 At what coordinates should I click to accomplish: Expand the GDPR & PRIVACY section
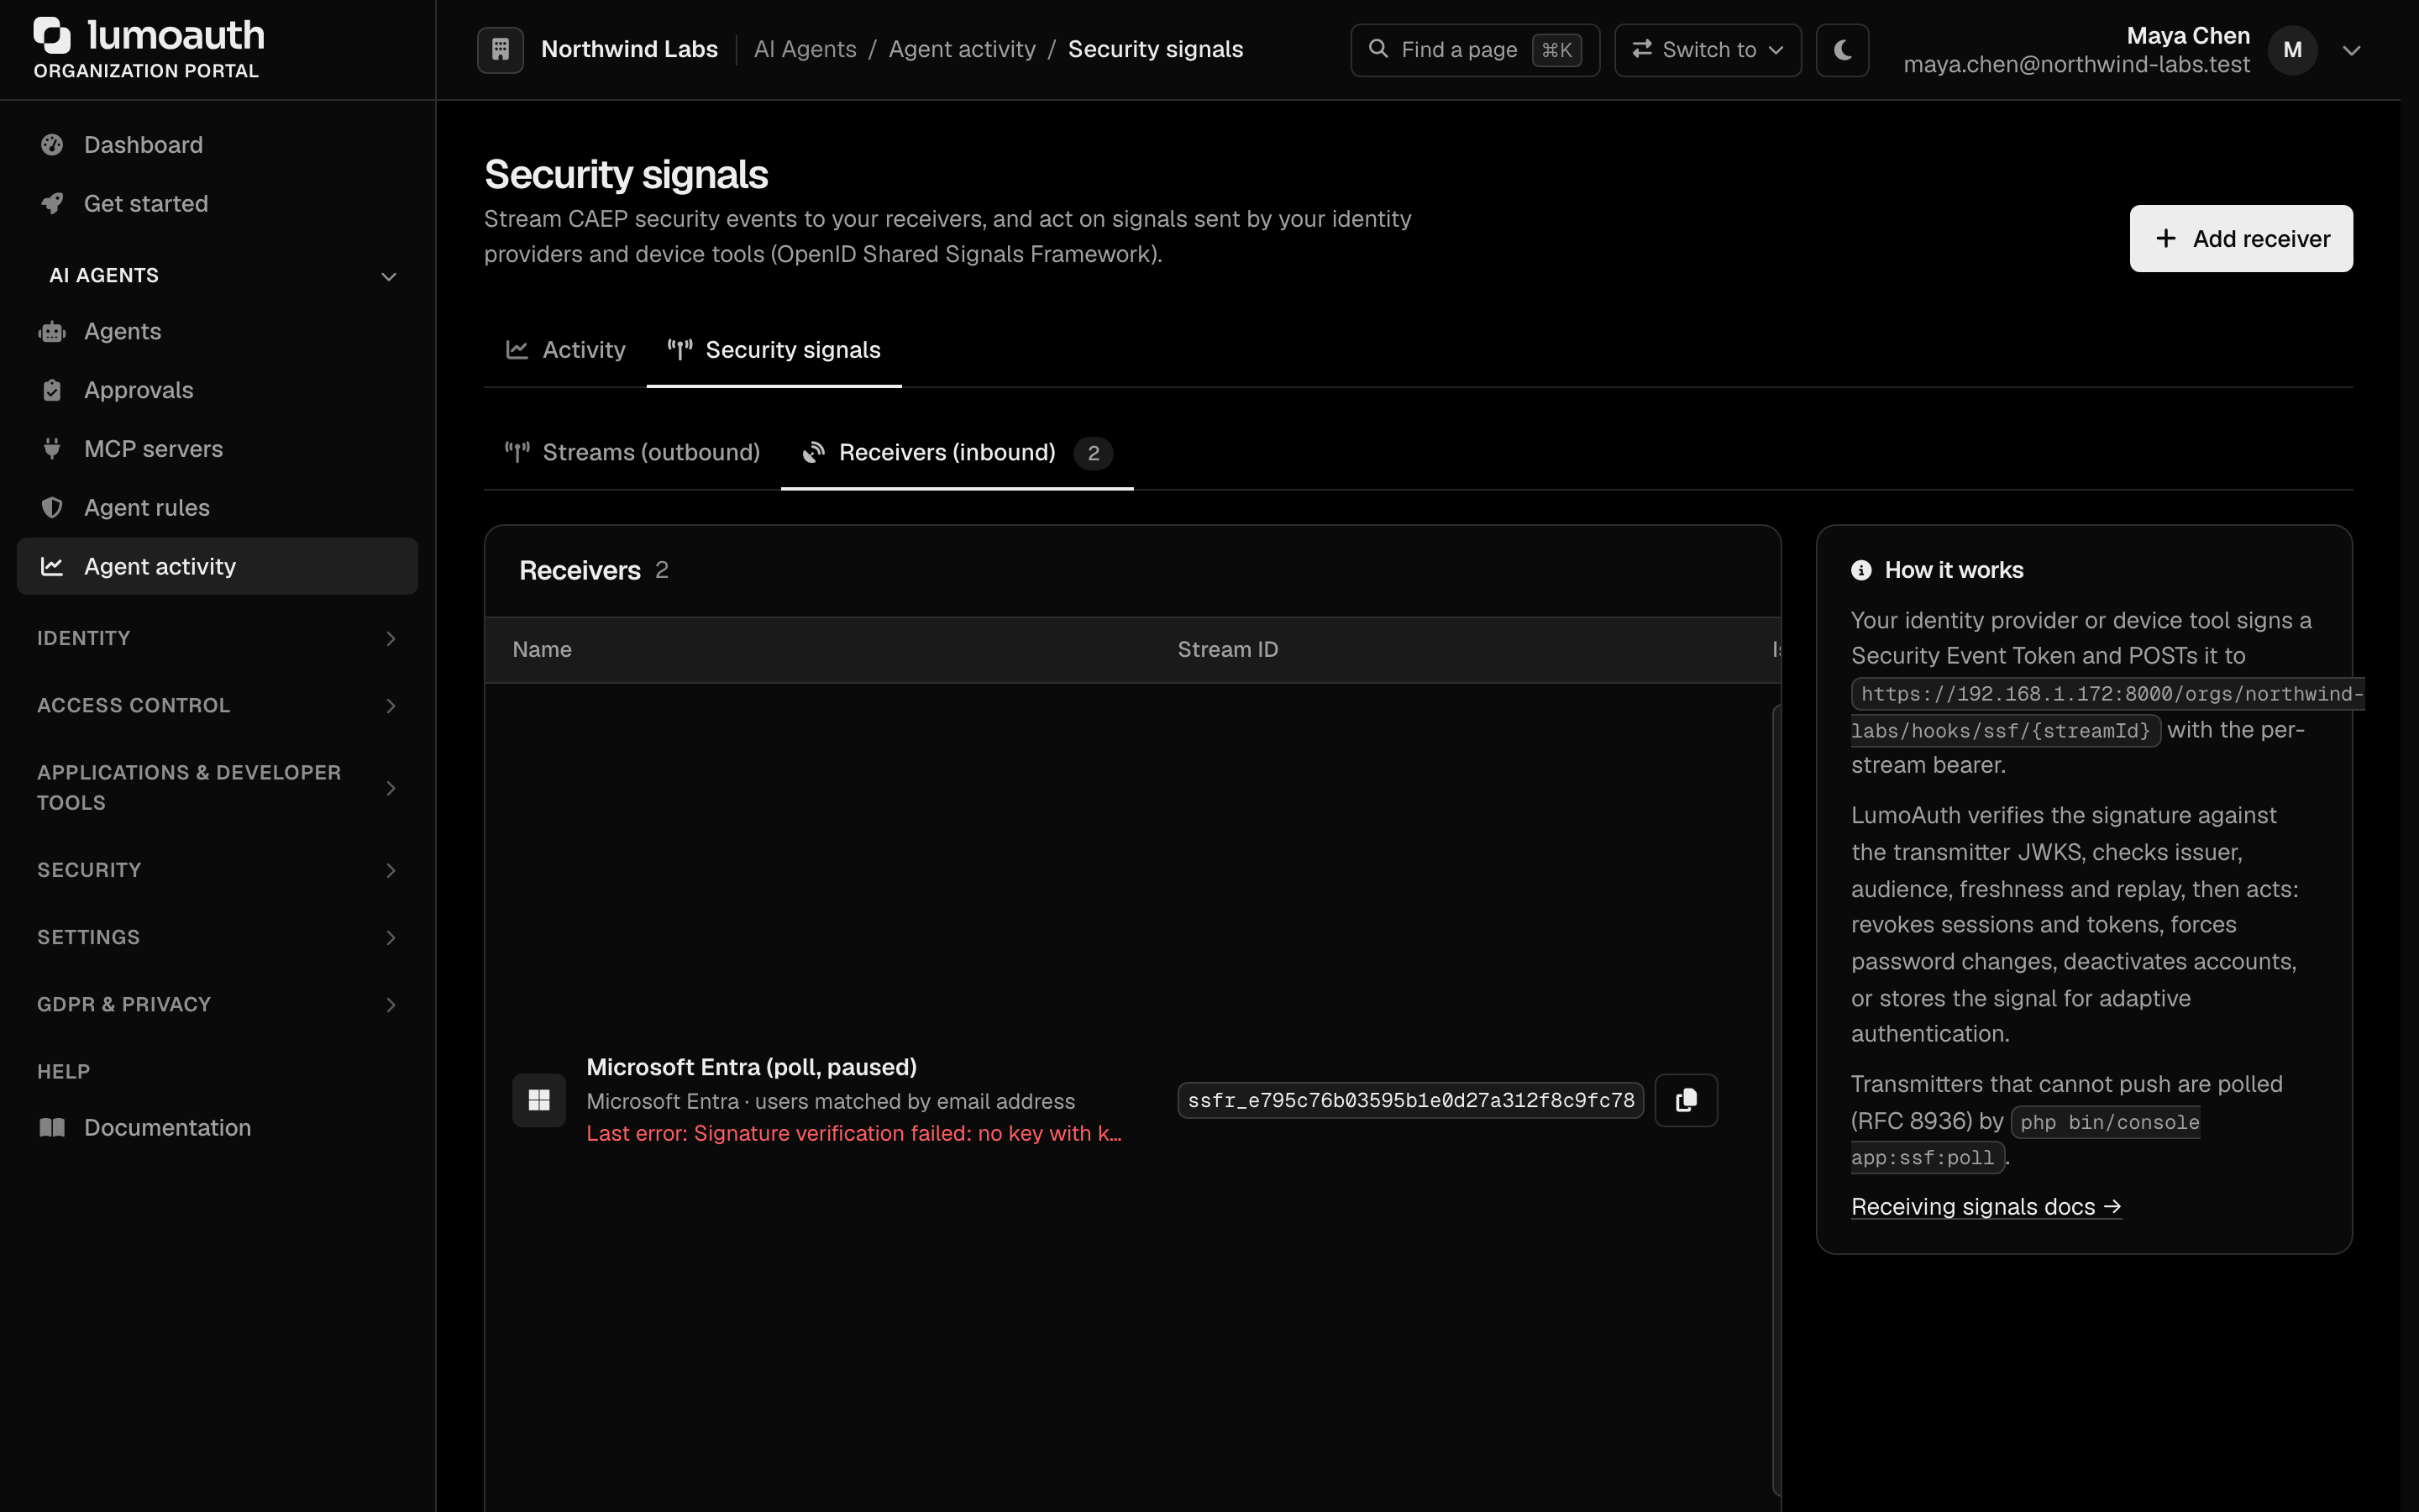point(217,1005)
